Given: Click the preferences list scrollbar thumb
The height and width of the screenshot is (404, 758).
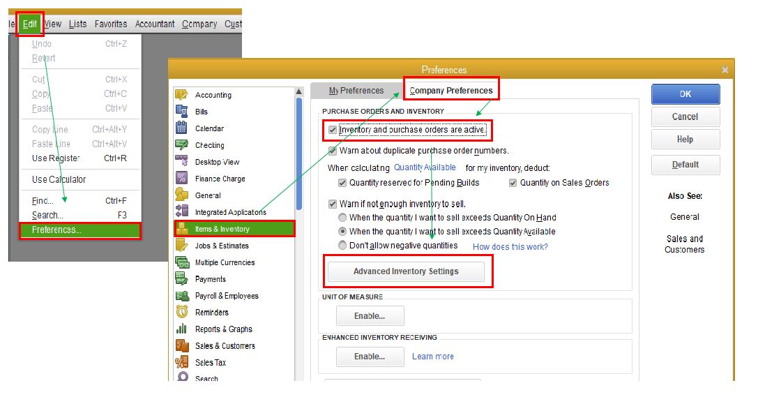Looking at the screenshot, I should coord(298,154).
